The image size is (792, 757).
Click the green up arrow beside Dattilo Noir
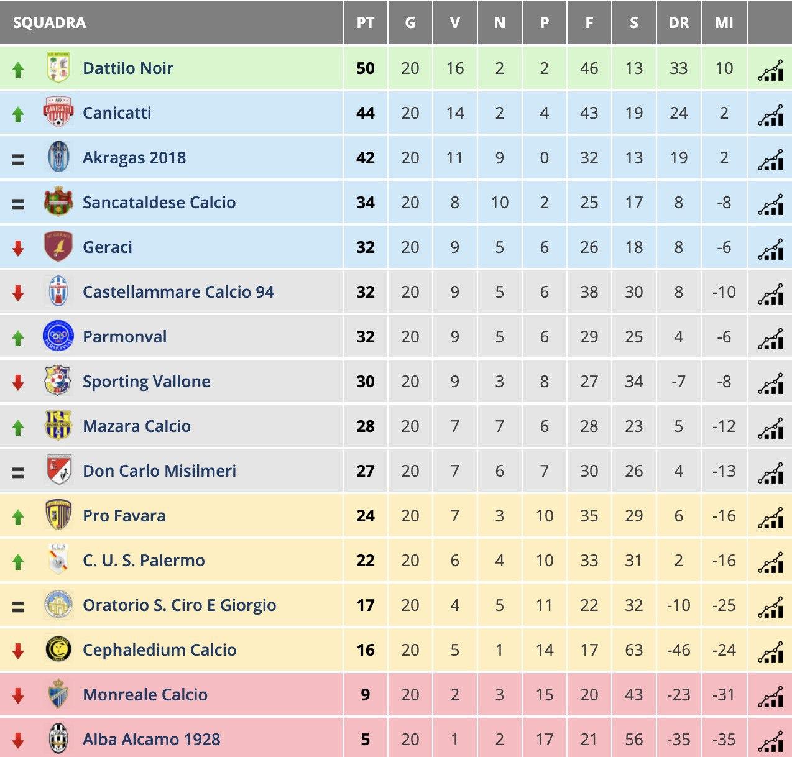tap(18, 70)
